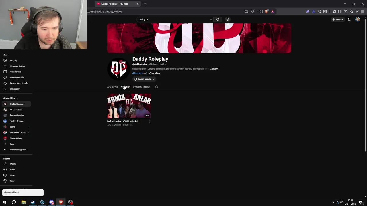The width and height of the screenshot is (367, 206).
Task: Click the page vertical scrollbar
Action: [x=365, y=84]
